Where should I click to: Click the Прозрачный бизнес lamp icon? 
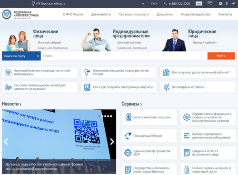tap(128, 136)
